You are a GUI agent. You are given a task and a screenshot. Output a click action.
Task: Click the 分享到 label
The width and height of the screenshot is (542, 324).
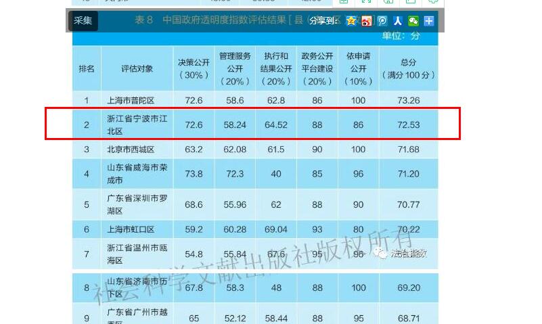325,21
